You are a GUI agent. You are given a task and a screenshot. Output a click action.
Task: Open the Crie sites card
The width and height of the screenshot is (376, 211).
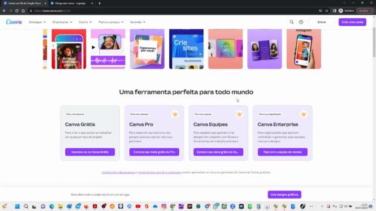coord(186,49)
